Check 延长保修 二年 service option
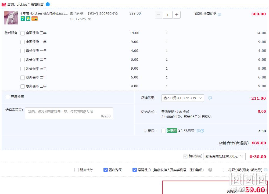The height and width of the screenshot is (194, 269). pyautogui.click(x=23, y=60)
